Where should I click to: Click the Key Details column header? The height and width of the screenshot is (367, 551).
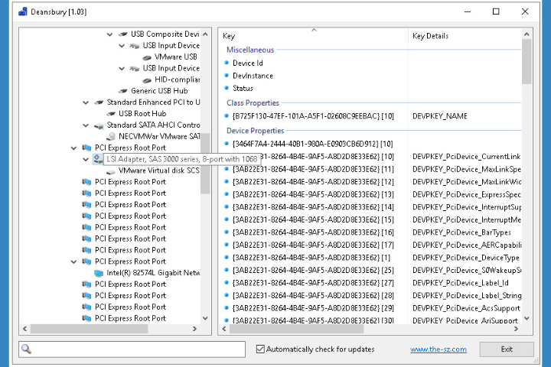[465, 36]
